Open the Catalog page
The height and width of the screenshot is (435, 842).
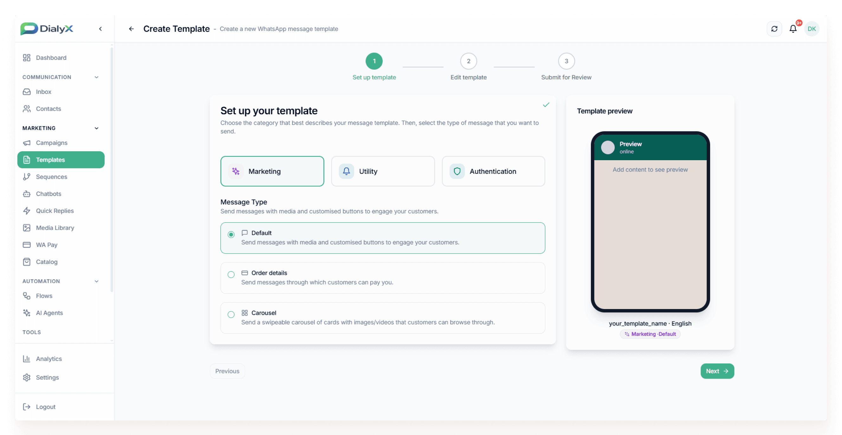click(61, 262)
